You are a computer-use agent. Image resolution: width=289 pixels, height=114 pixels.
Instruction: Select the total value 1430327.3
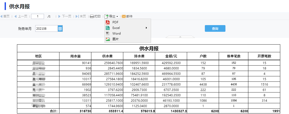click(x=171, y=111)
